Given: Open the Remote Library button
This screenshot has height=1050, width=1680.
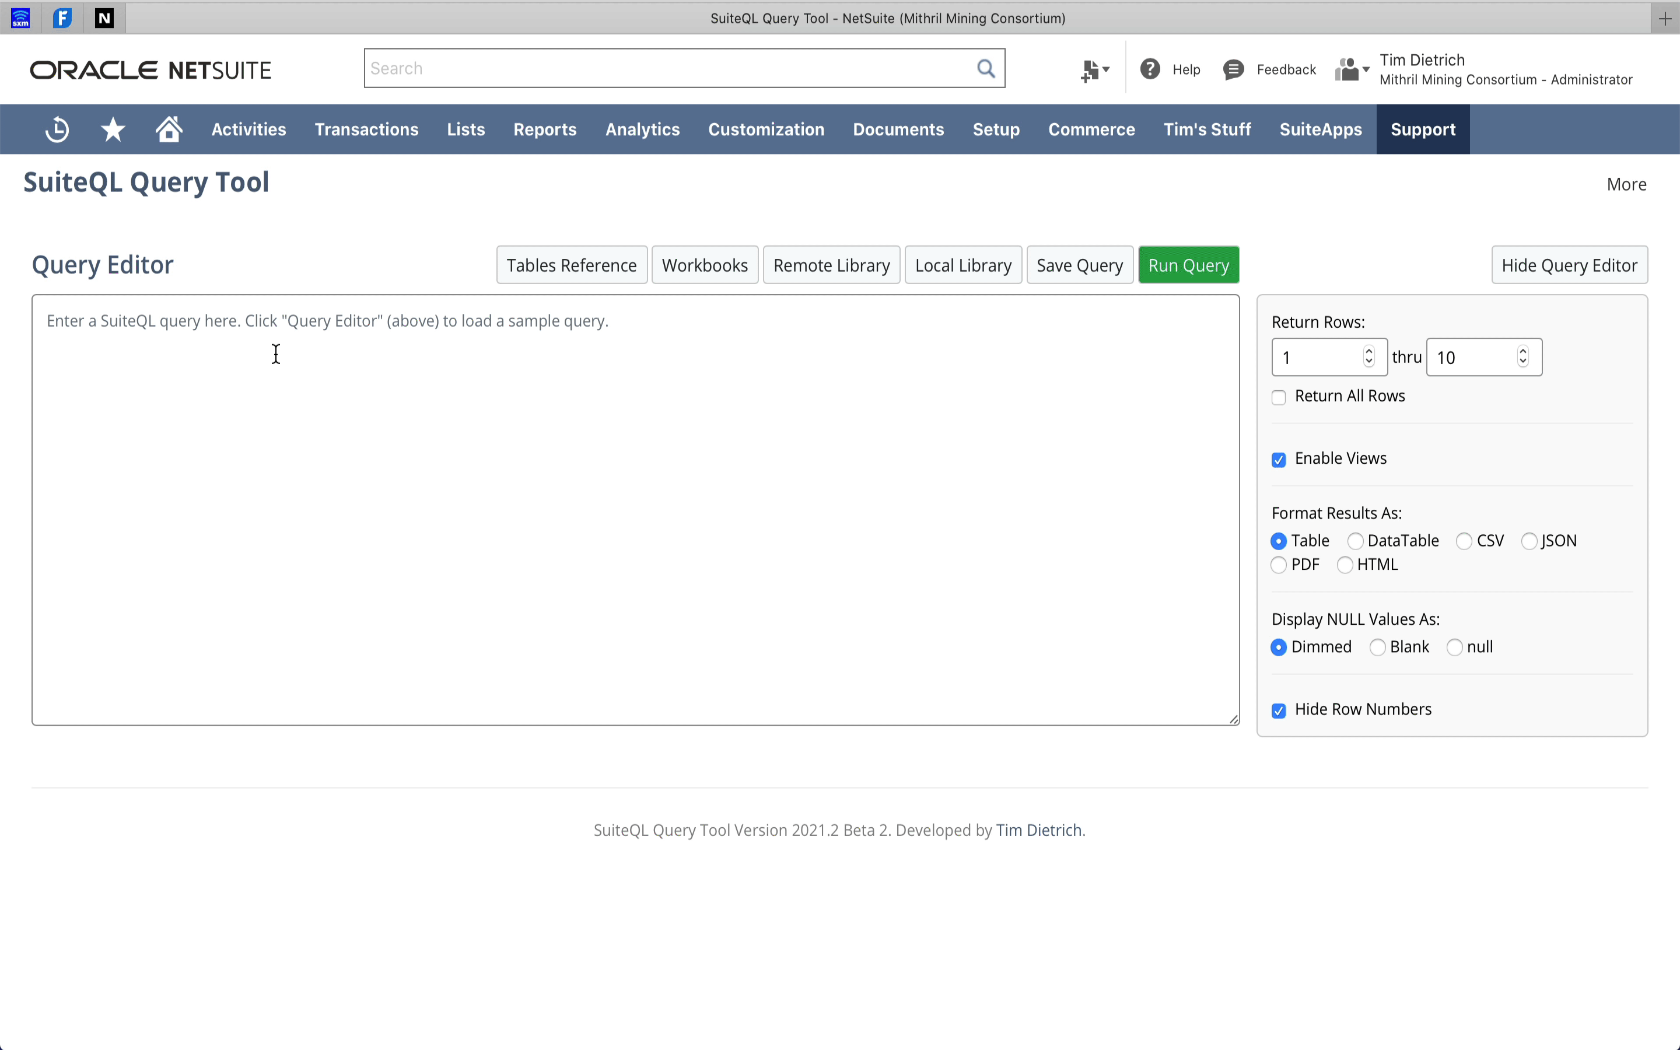Looking at the screenshot, I should pos(832,265).
